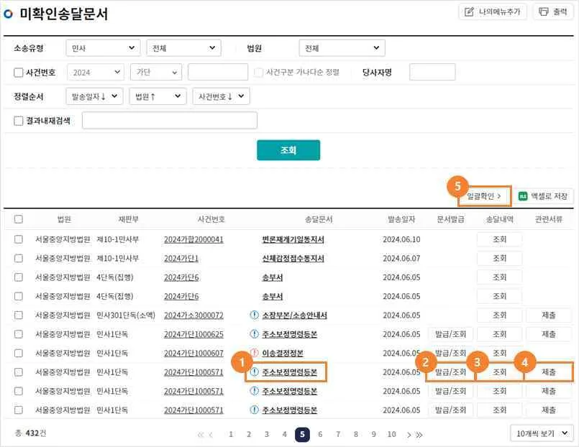Image resolution: width=579 pixels, height=447 pixels.
Task: Select the 2024가단1 row checkbox
Action: 19,258
